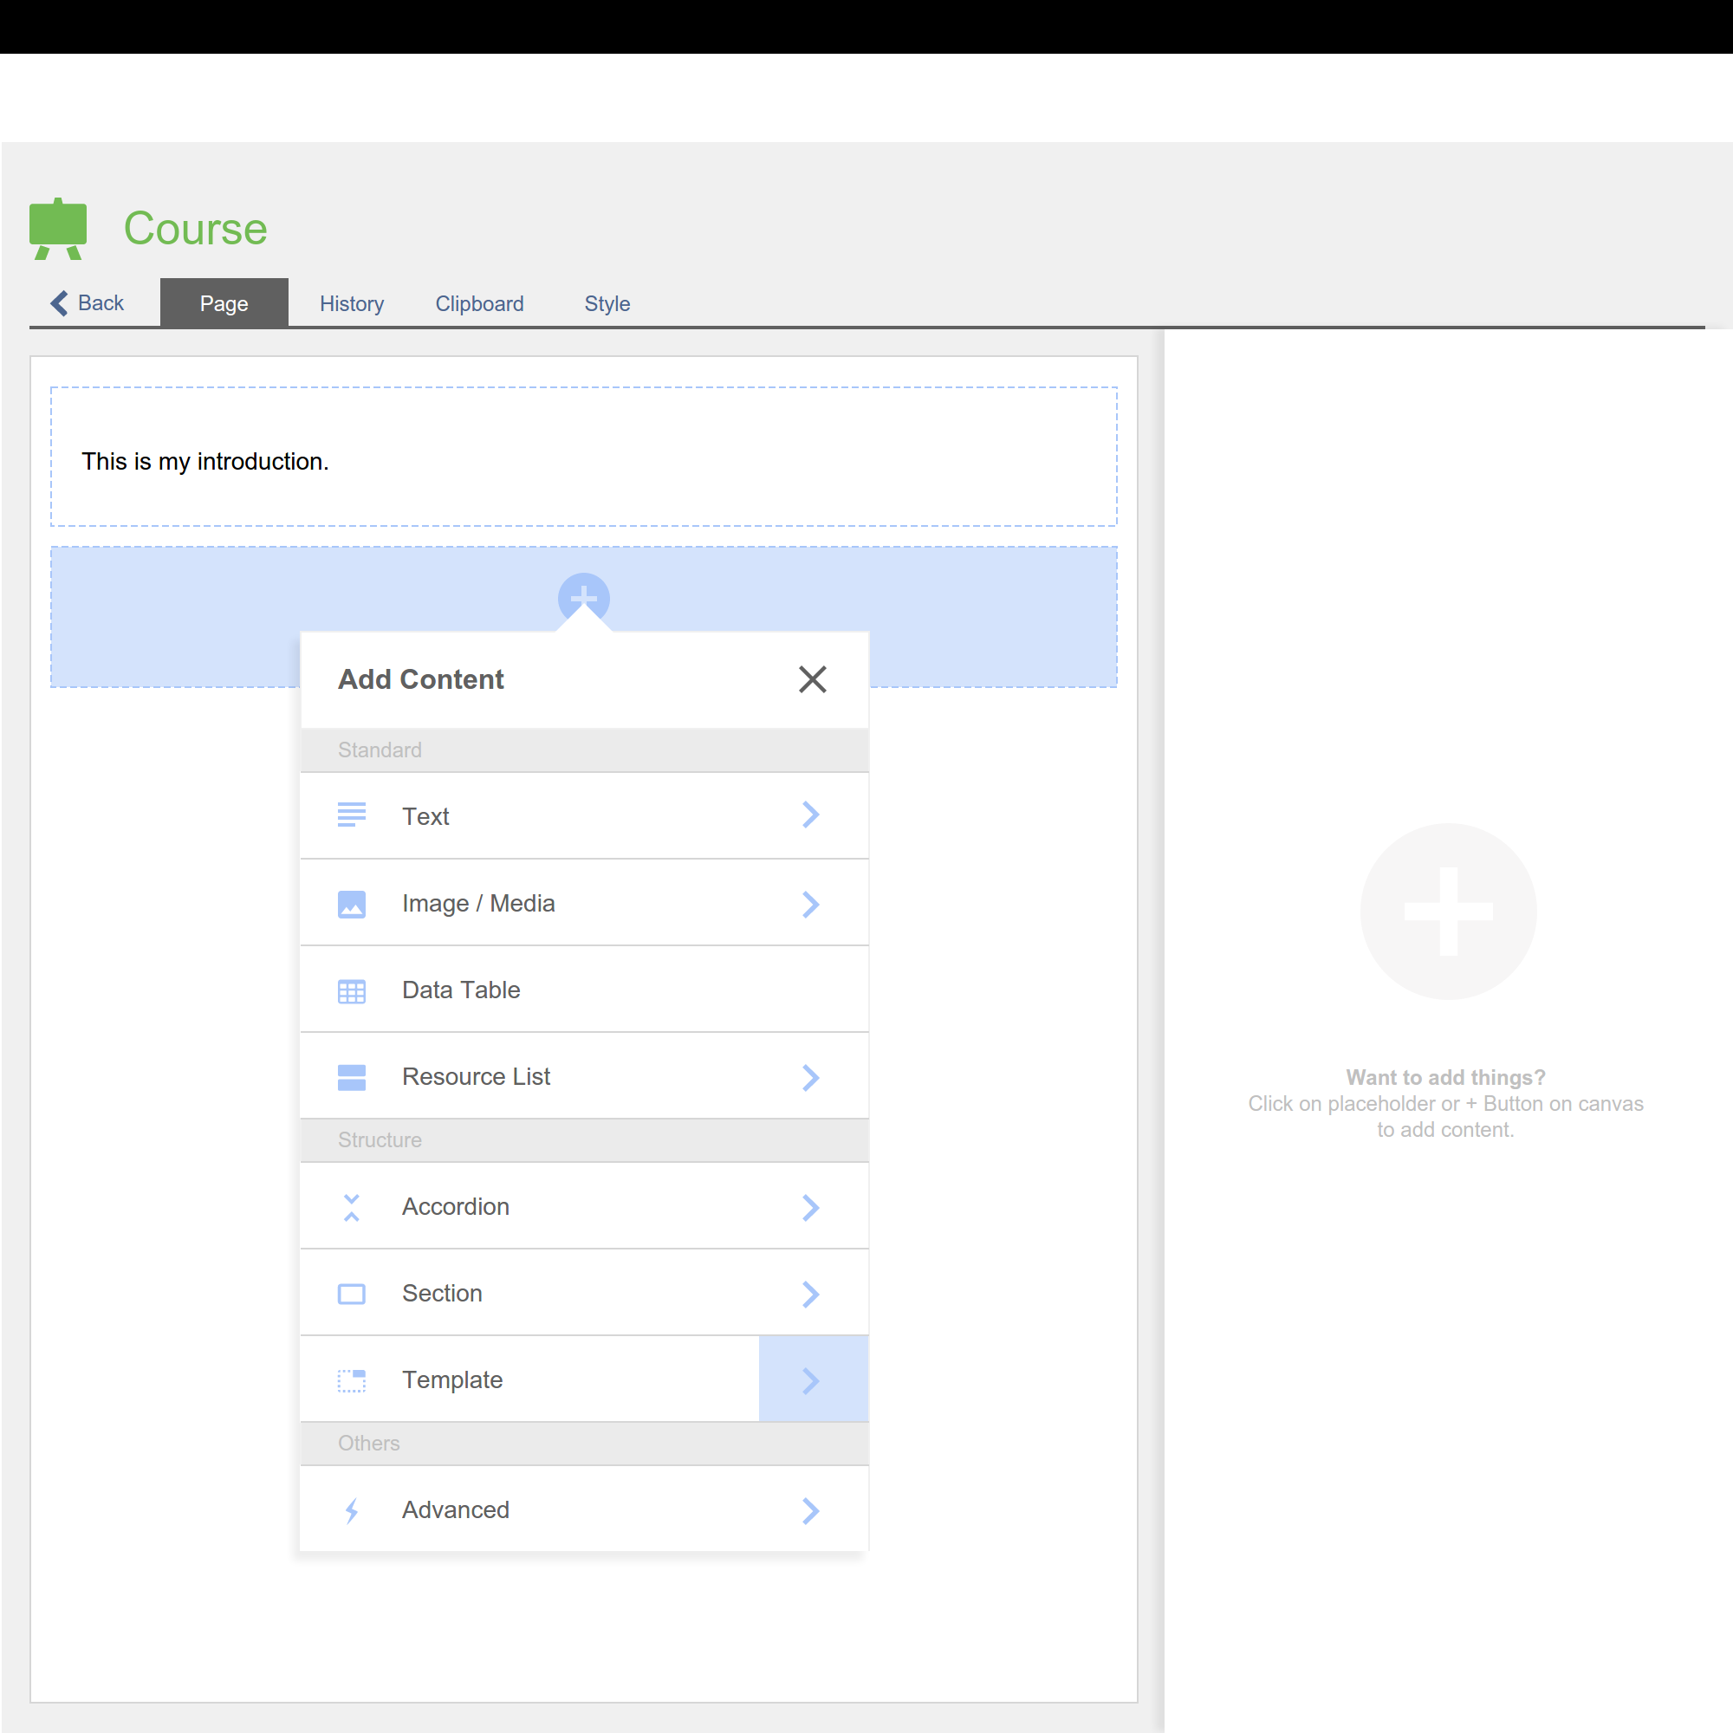Expand the Text options chevron
The width and height of the screenshot is (1733, 1733).
click(811, 815)
